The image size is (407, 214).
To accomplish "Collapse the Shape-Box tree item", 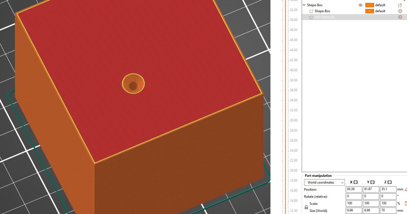I will (x=304, y=5).
